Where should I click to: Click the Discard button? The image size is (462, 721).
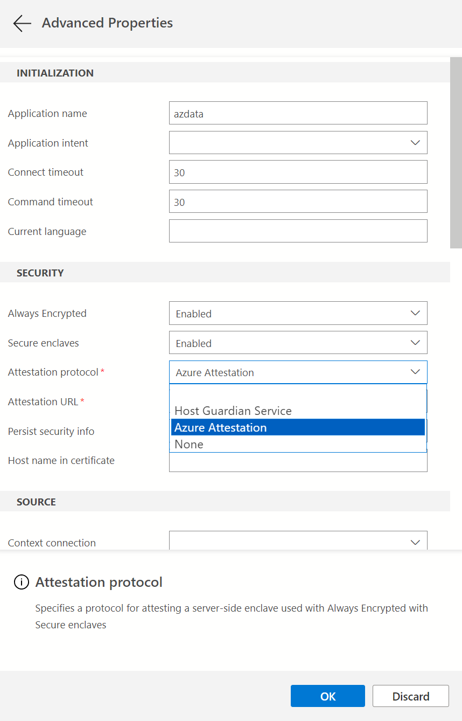[x=410, y=696]
